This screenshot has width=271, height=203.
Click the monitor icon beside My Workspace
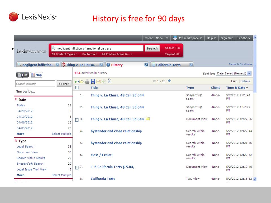click(175, 37)
